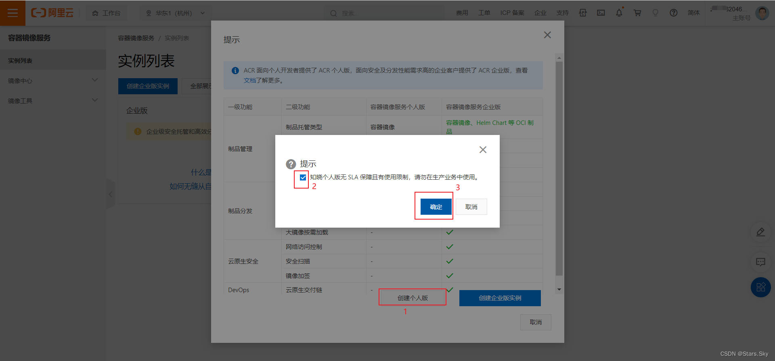Click the background 创建企业版实例 button
The width and height of the screenshot is (775, 361).
(148, 86)
